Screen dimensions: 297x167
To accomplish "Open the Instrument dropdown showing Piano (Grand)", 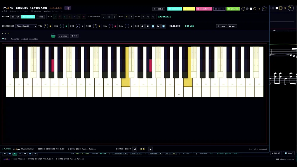I will point(26,26).
